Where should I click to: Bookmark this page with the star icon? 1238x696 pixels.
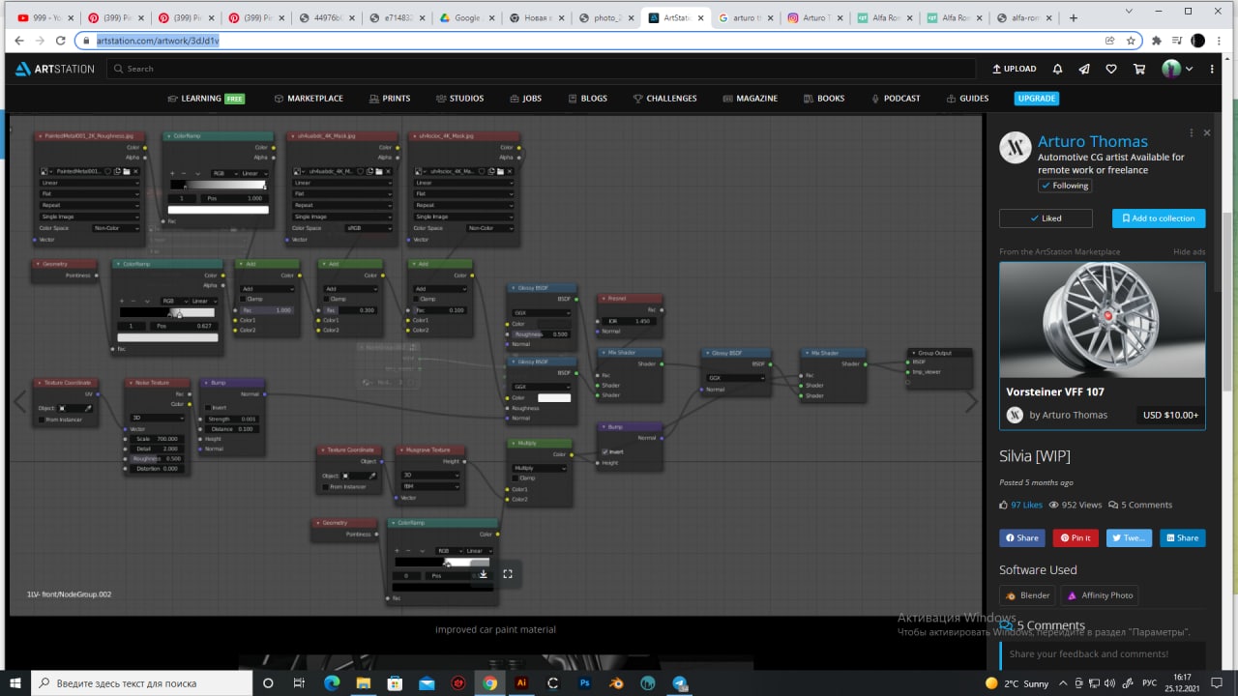pos(1131,41)
